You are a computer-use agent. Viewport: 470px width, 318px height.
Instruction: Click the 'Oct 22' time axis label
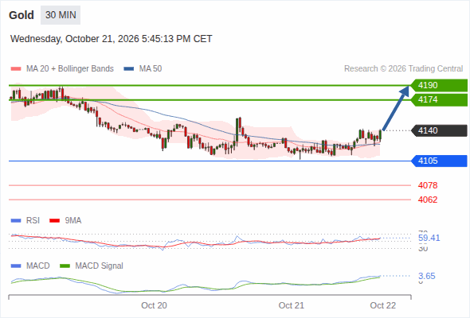(383, 305)
